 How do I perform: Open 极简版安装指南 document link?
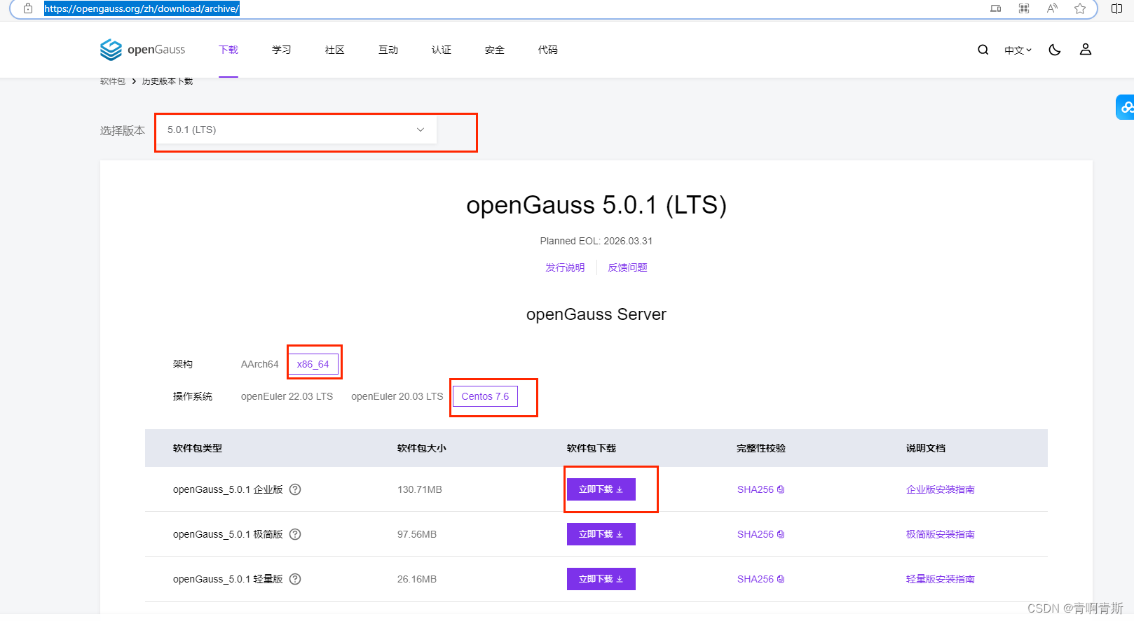pos(941,534)
